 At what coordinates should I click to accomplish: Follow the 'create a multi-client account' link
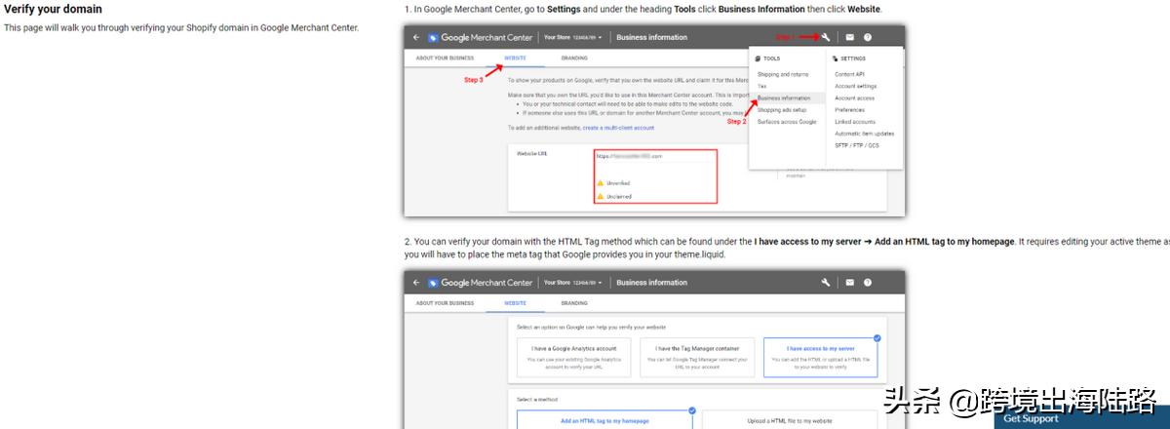pyautogui.click(x=618, y=128)
